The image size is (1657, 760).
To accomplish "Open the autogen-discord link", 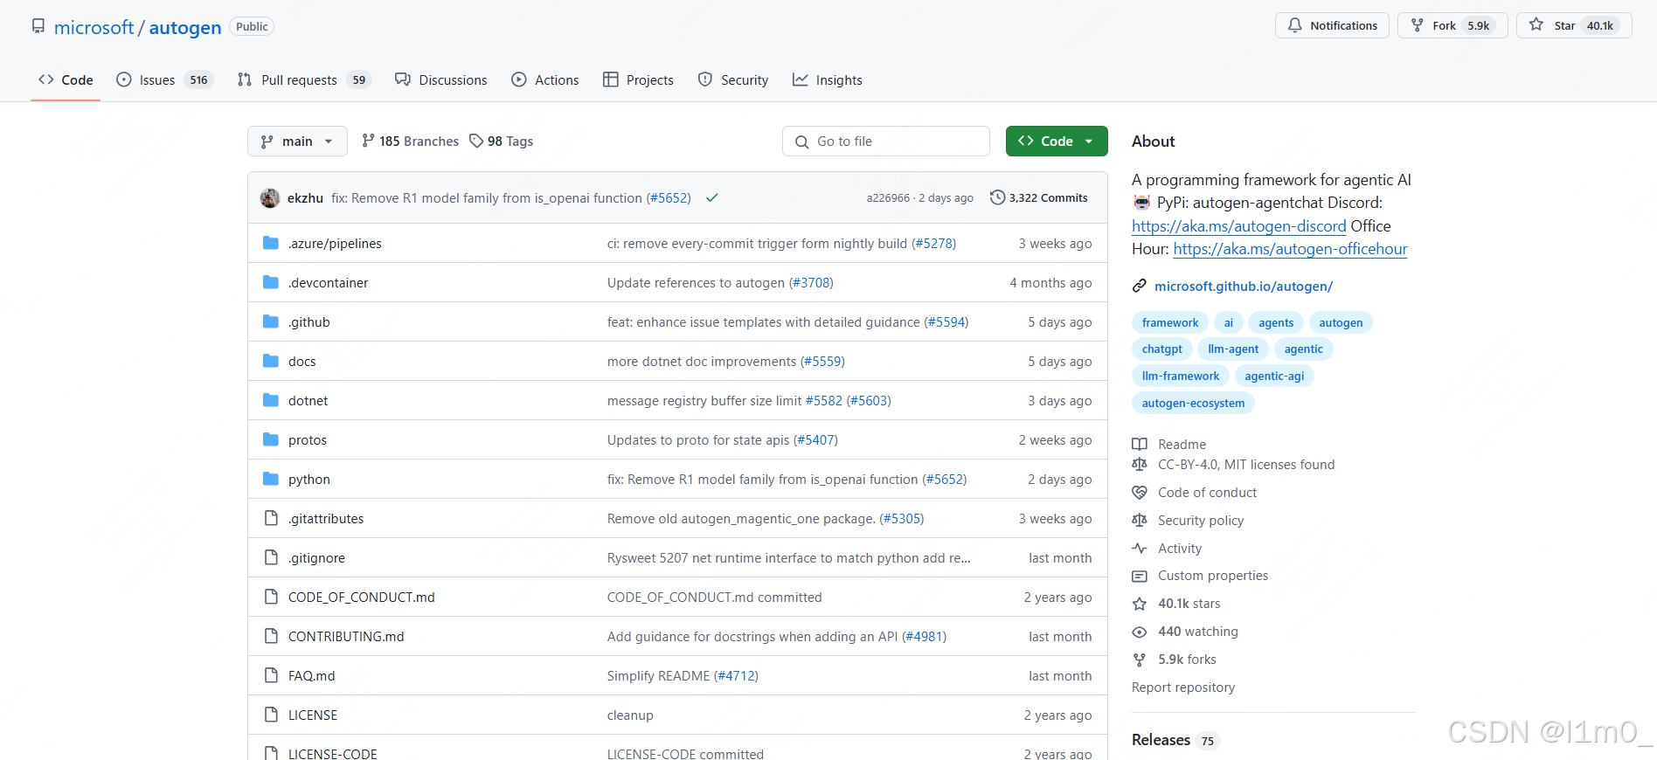I will click(x=1238, y=226).
